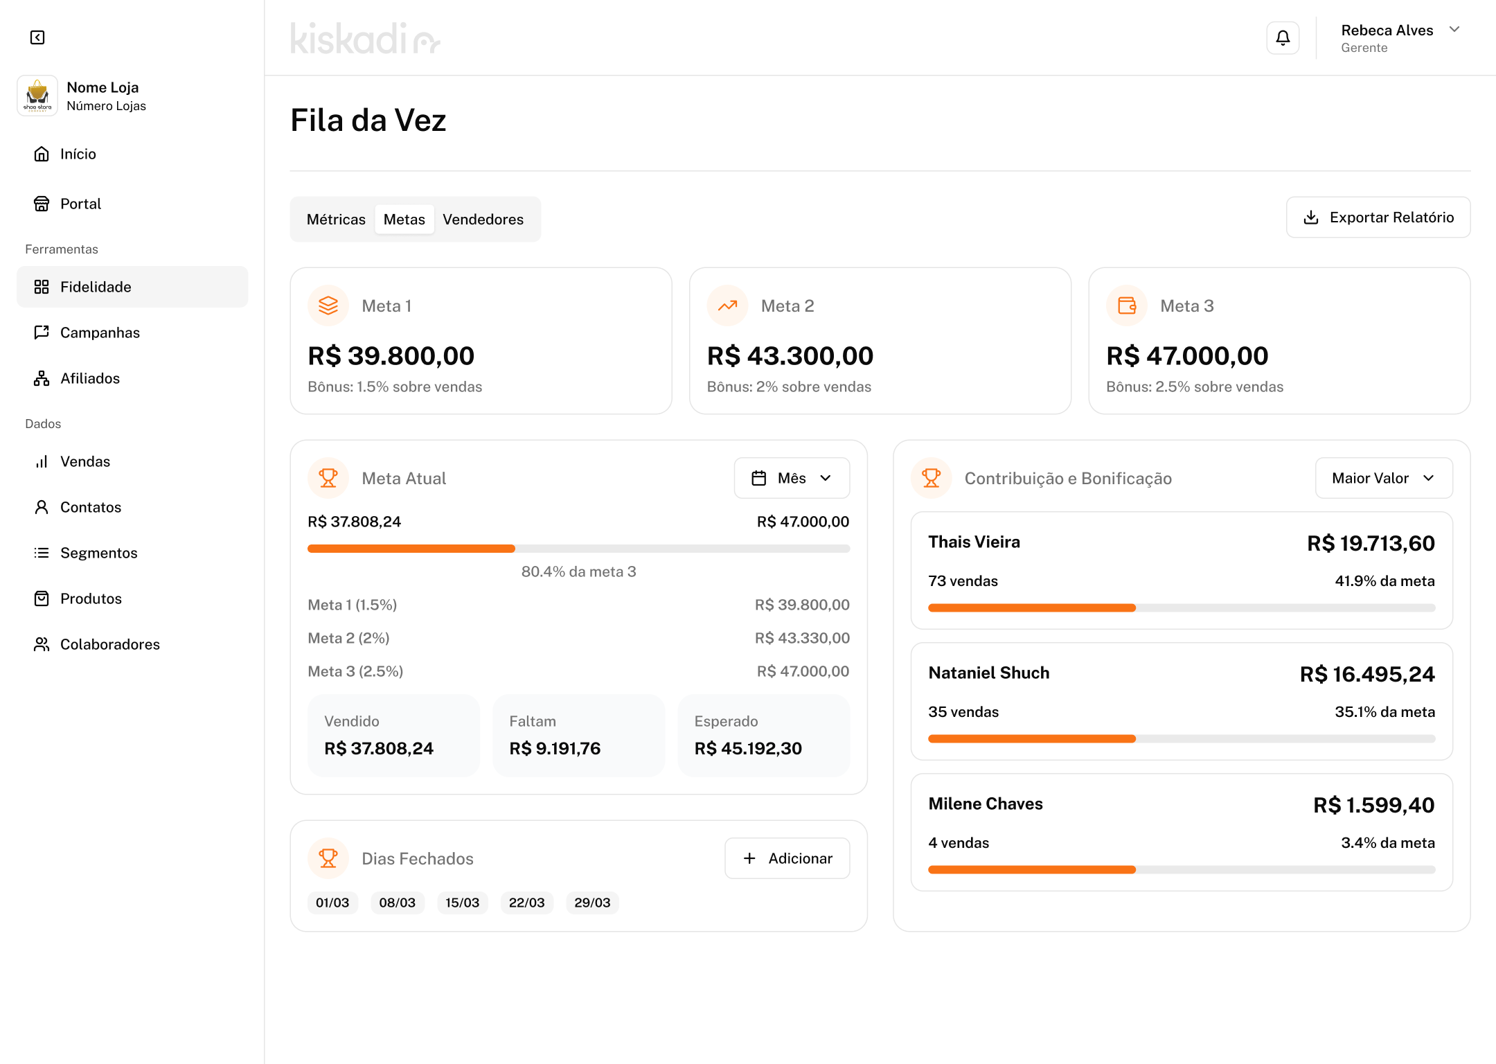Image resolution: width=1496 pixels, height=1064 pixels.
Task: Click the Vendas bar chart icon
Action: click(x=42, y=461)
